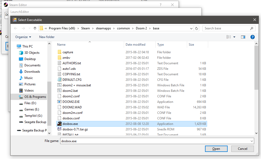Create a New folder
Viewport: 261px width, 159px height.
(x=47, y=37)
